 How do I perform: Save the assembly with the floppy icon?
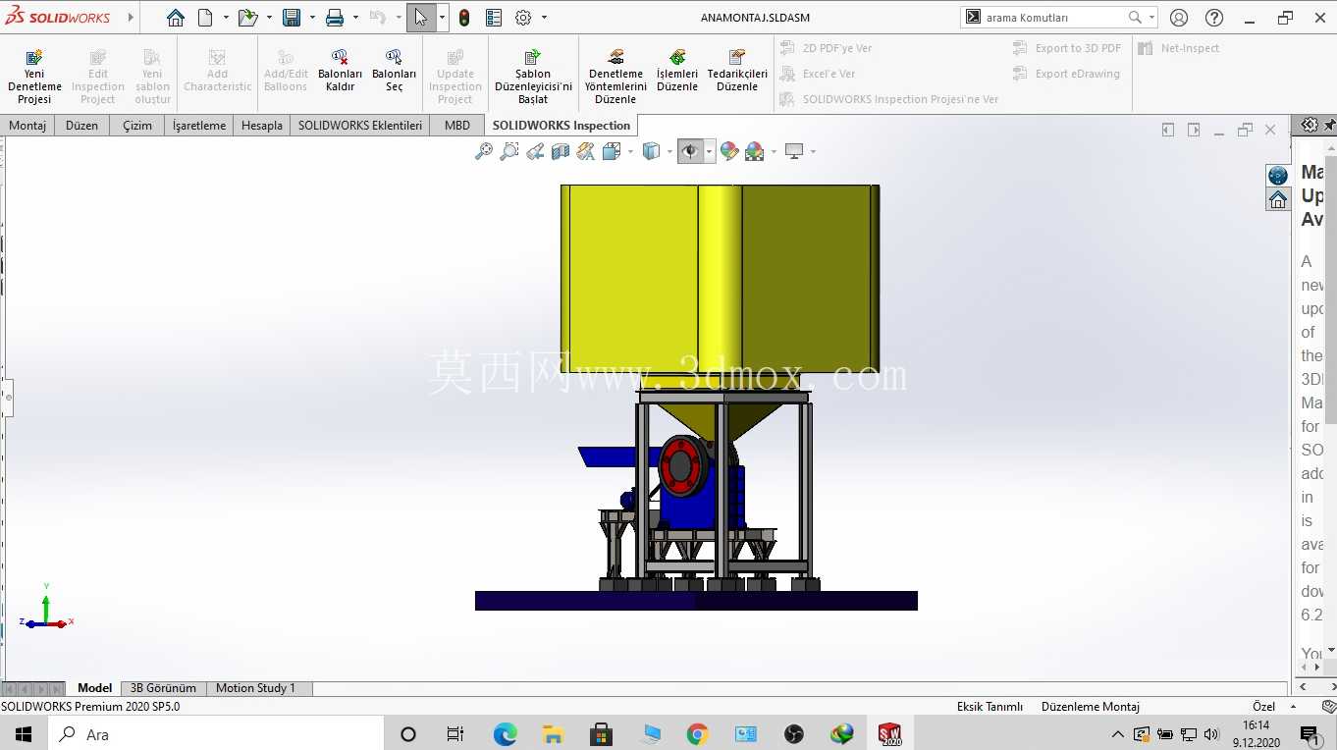[292, 18]
